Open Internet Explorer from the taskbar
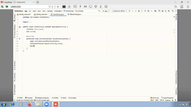 tap(12, 104)
